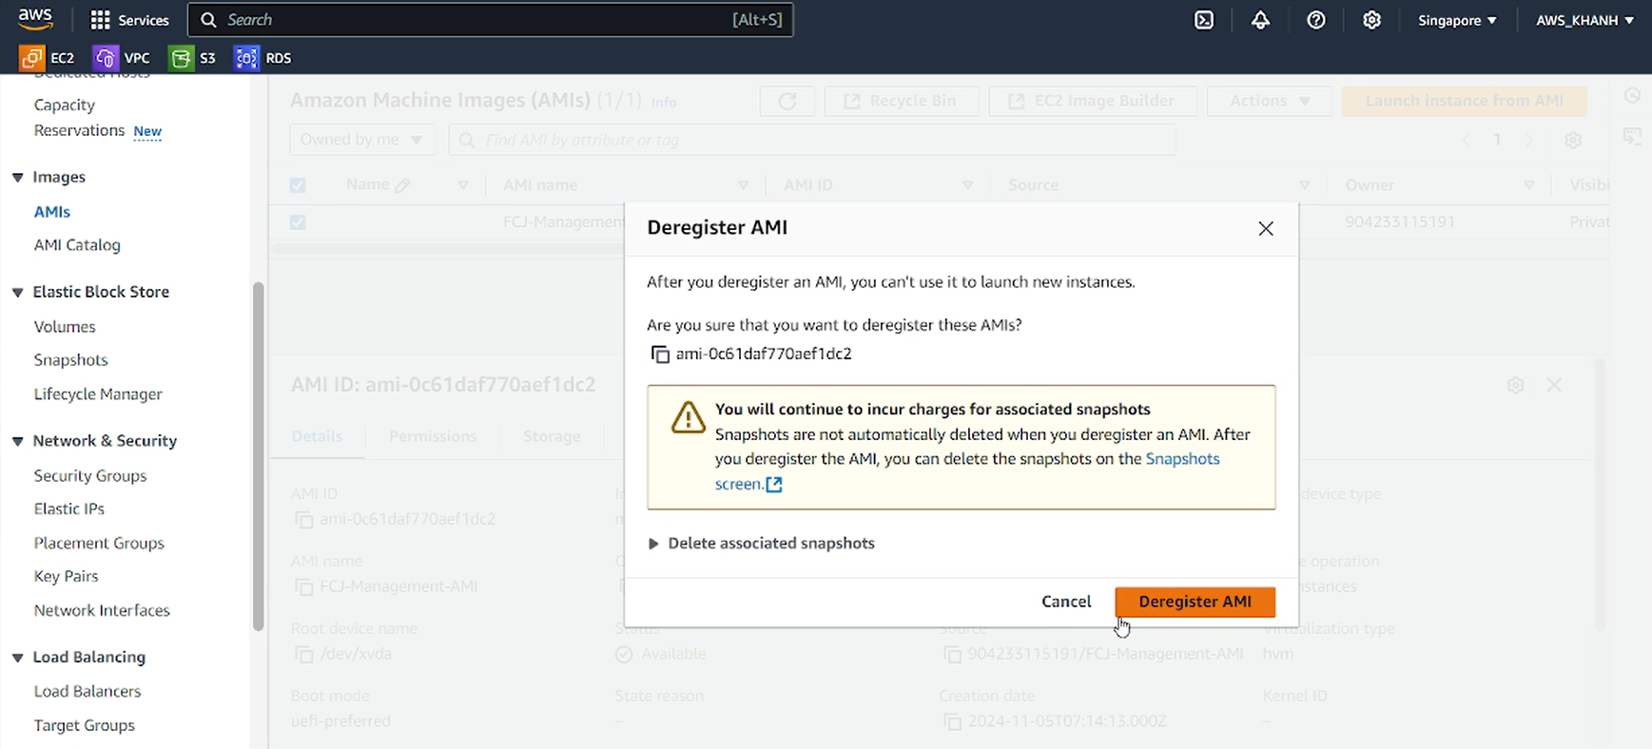1652x749 pixels.
Task: Collapse the Load Balancing section
Action: coord(17,658)
